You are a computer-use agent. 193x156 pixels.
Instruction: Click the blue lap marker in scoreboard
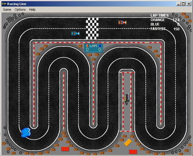point(100,46)
